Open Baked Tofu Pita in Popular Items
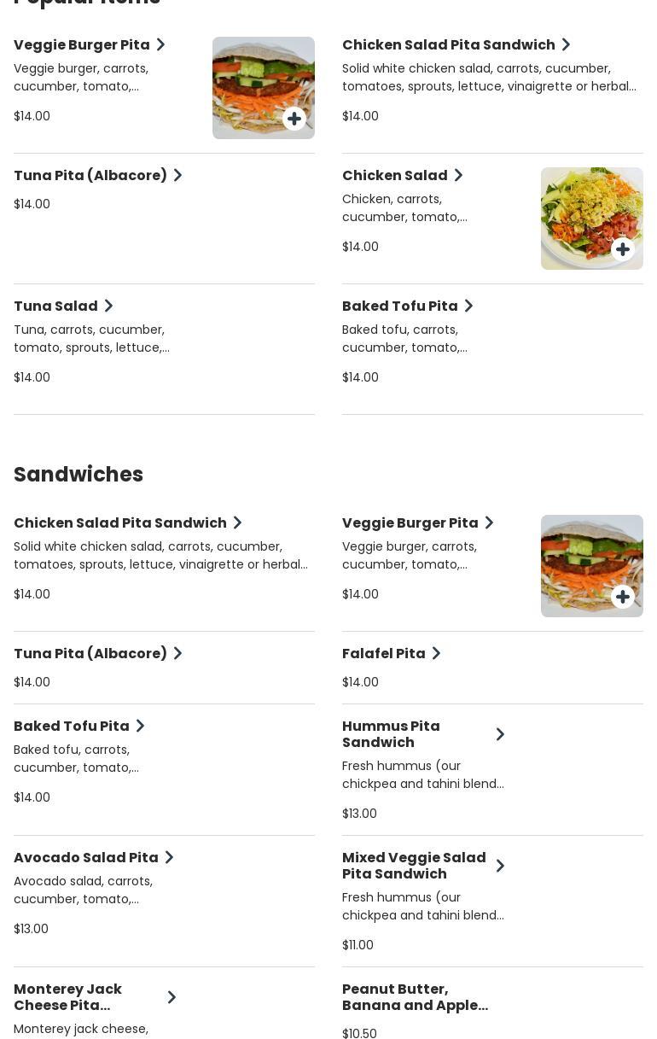 coord(399,306)
